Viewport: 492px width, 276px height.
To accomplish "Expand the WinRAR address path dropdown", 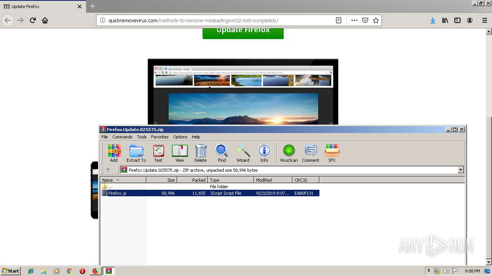I will tap(460, 170).
